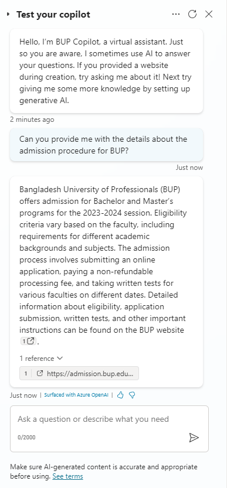Collapse the 1 reference chevron
This screenshot has width=227, height=488.
(60, 358)
